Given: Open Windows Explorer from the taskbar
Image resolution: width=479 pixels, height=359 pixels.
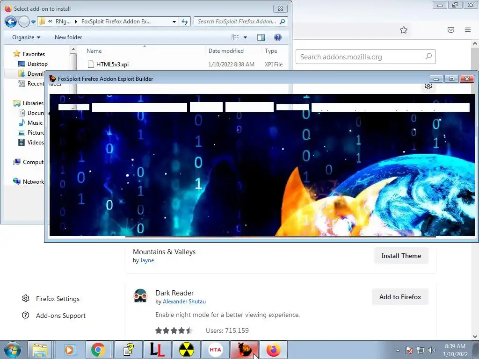Looking at the screenshot, I should [x=40, y=350].
